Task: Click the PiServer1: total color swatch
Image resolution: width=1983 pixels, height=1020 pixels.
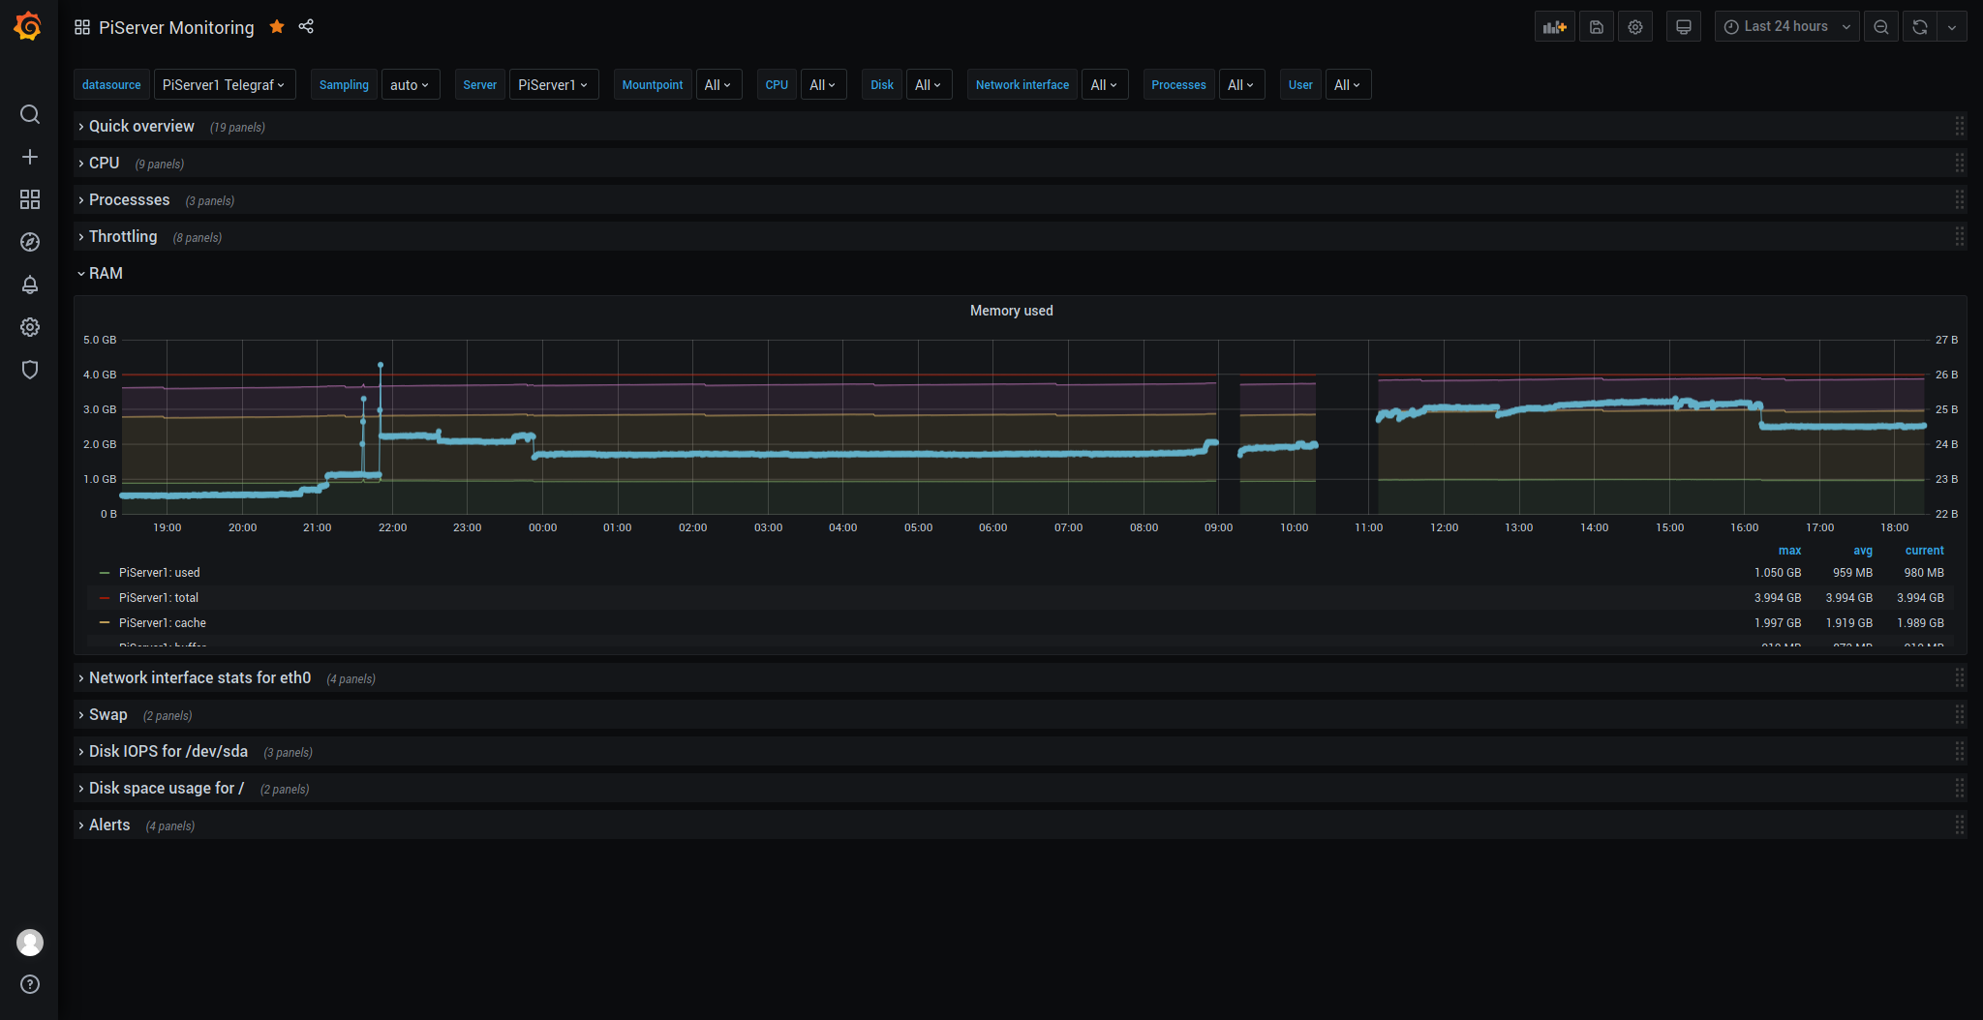Action: (105, 598)
